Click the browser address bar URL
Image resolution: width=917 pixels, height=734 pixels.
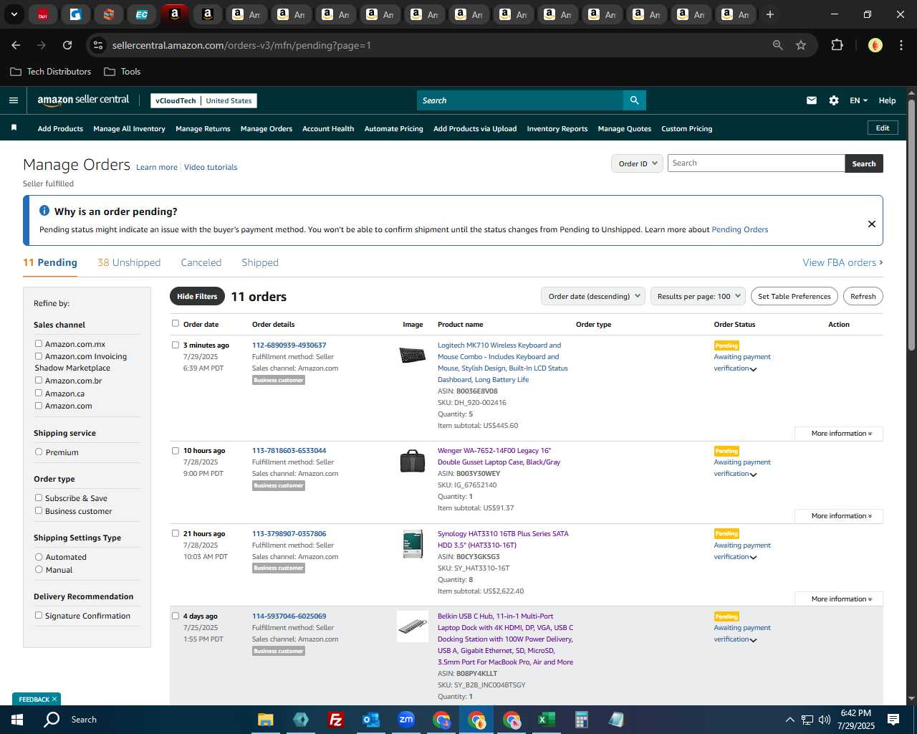[241, 45]
